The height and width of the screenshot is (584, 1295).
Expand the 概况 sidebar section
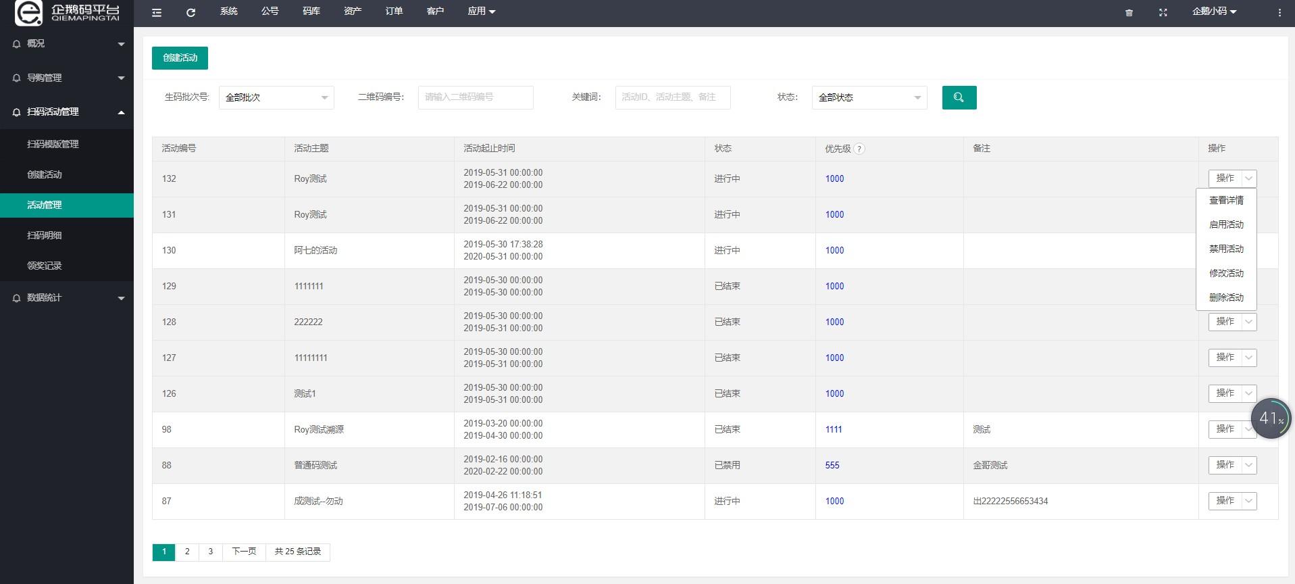[x=67, y=43]
